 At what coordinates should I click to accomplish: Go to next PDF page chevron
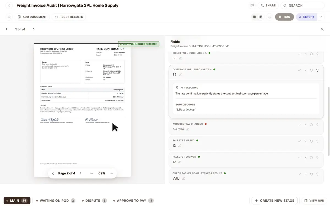[x=80, y=173]
